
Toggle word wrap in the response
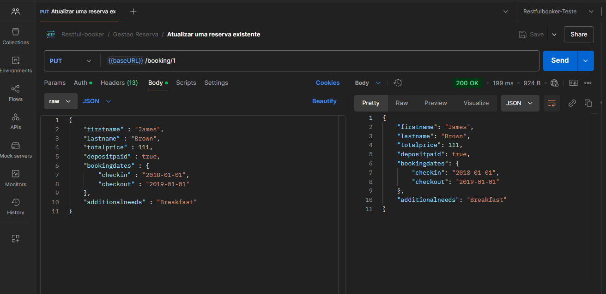pos(551,103)
